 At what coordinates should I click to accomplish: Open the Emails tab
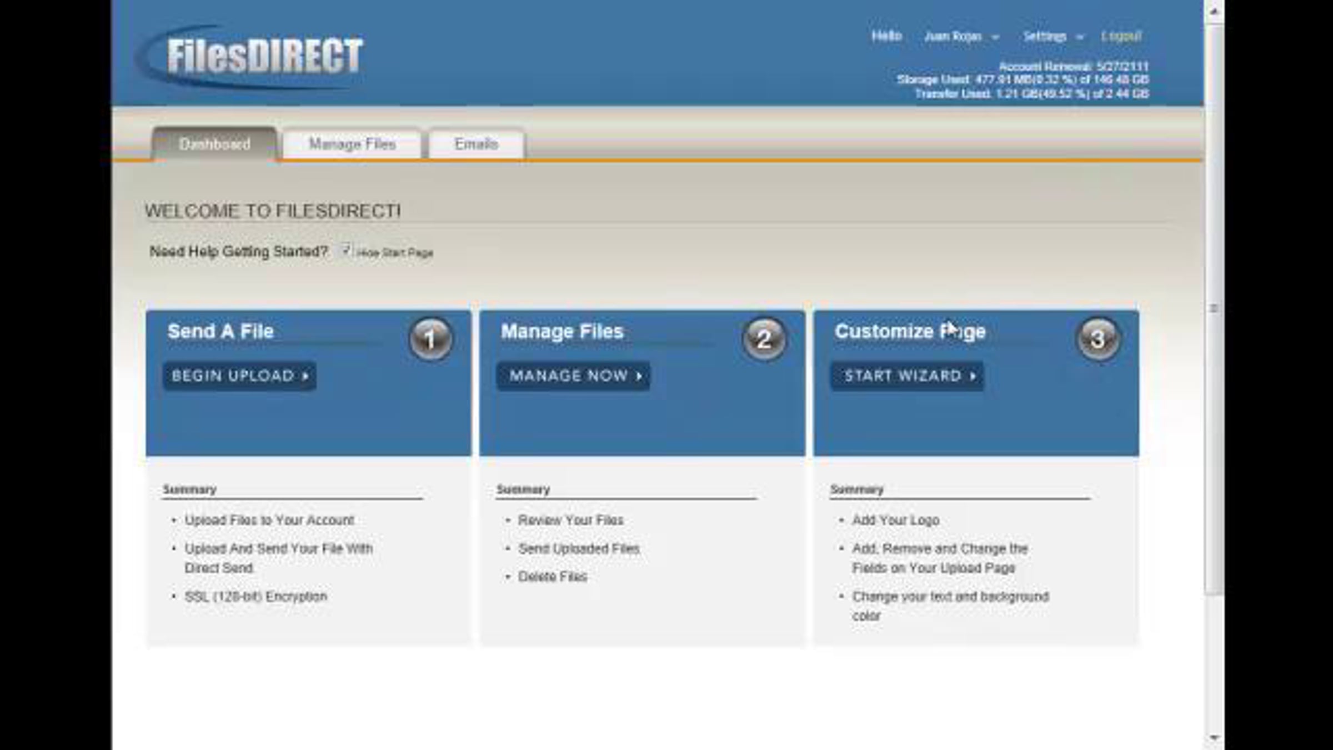476,144
